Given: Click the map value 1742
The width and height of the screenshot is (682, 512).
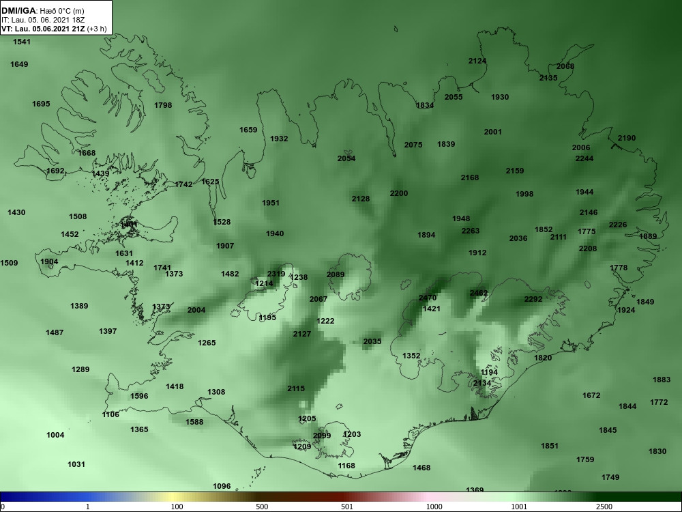Looking at the screenshot, I should click(x=183, y=184).
